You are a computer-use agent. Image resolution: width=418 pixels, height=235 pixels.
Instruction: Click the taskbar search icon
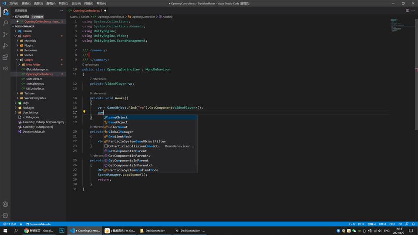pyautogui.click(x=16, y=231)
